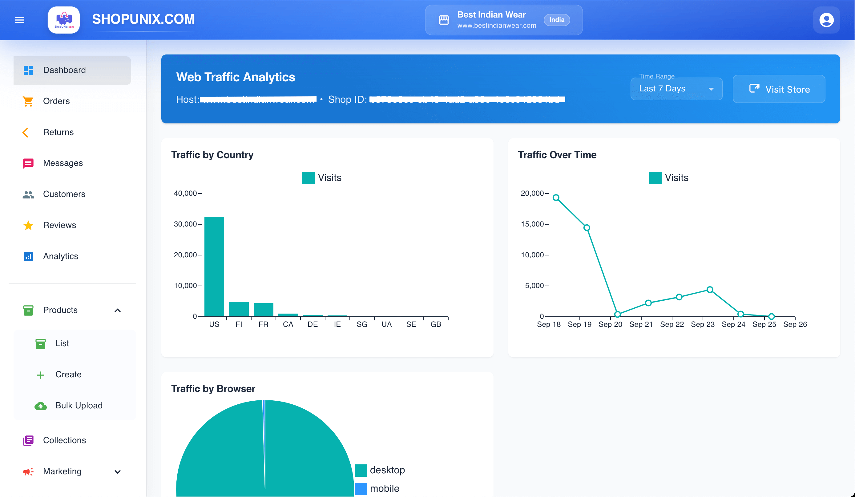Click the Analytics chart icon
Screen dimensions: 855x497
coord(28,257)
